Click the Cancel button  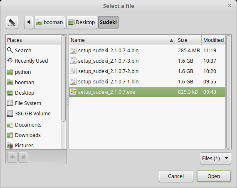pyautogui.click(x=176, y=176)
